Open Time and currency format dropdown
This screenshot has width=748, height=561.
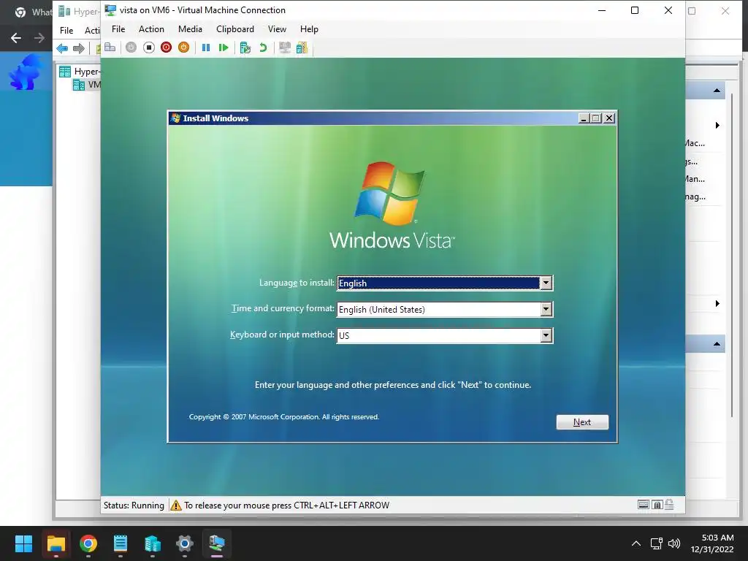click(x=546, y=309)
